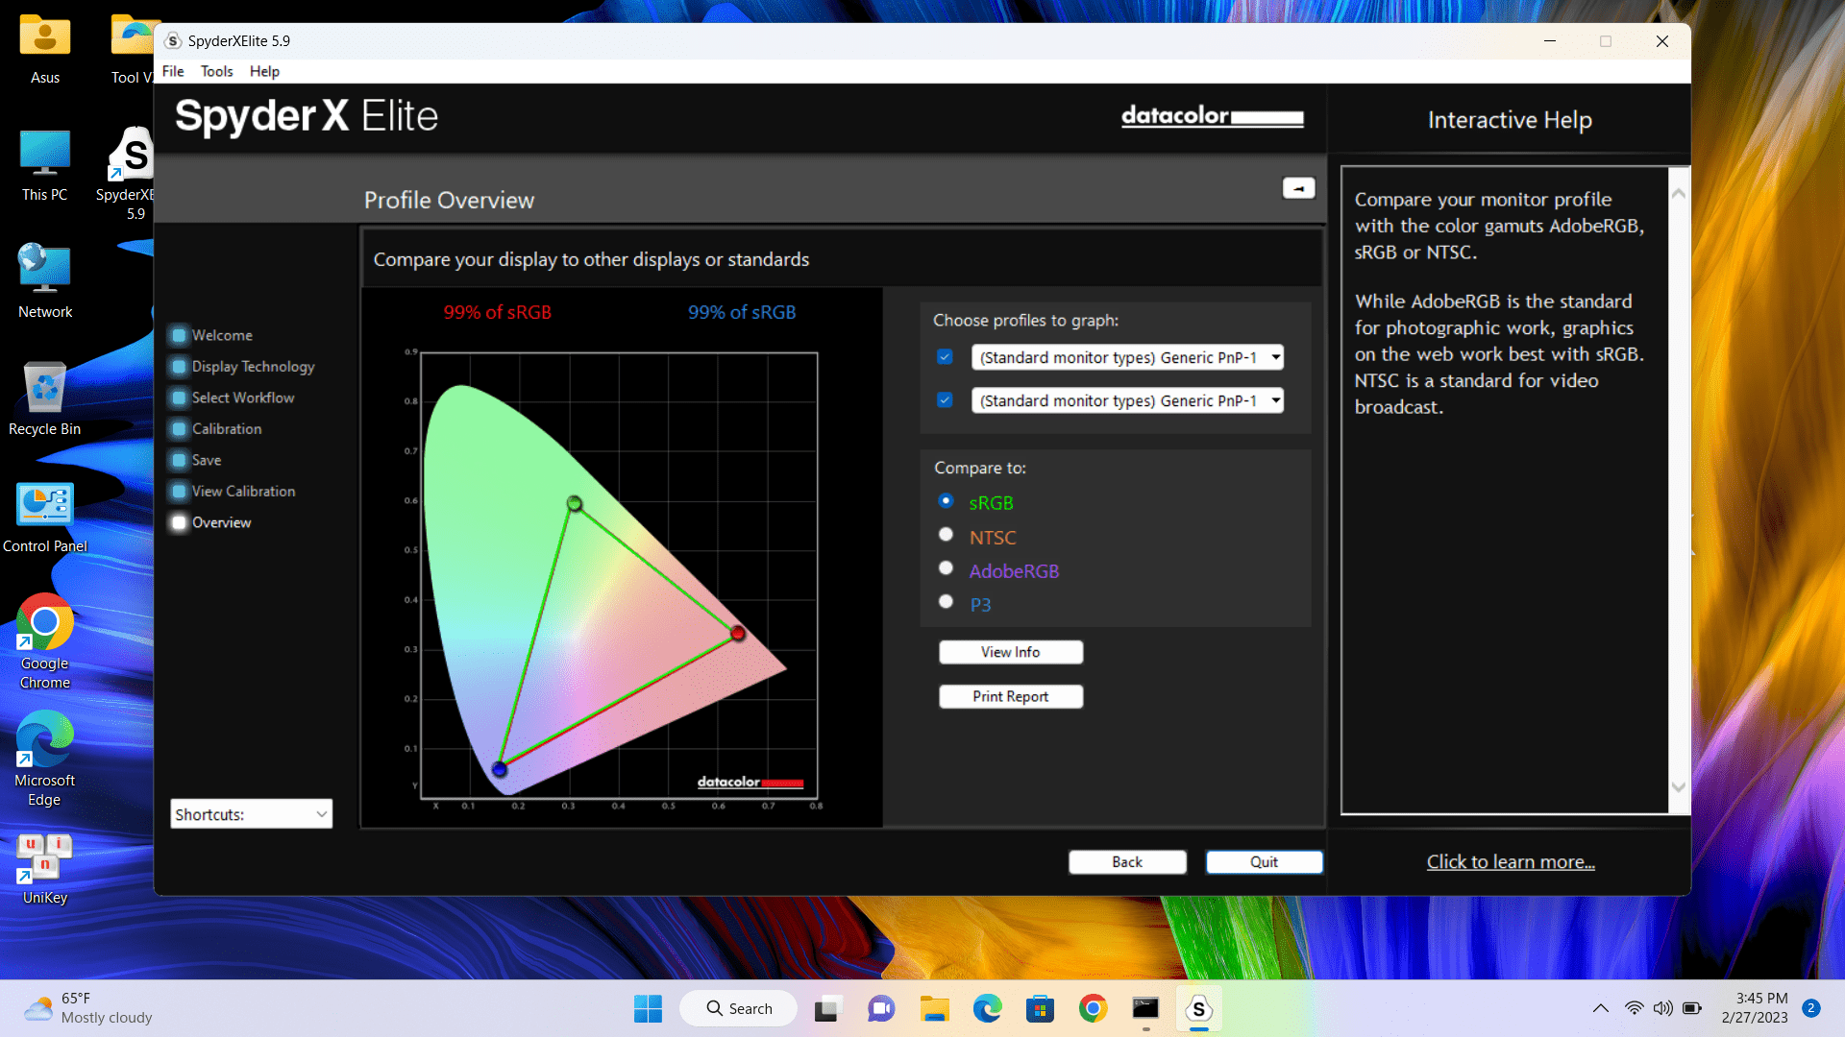
Task: Click the red primary point on gamut chart
Action: coord(738,633)
